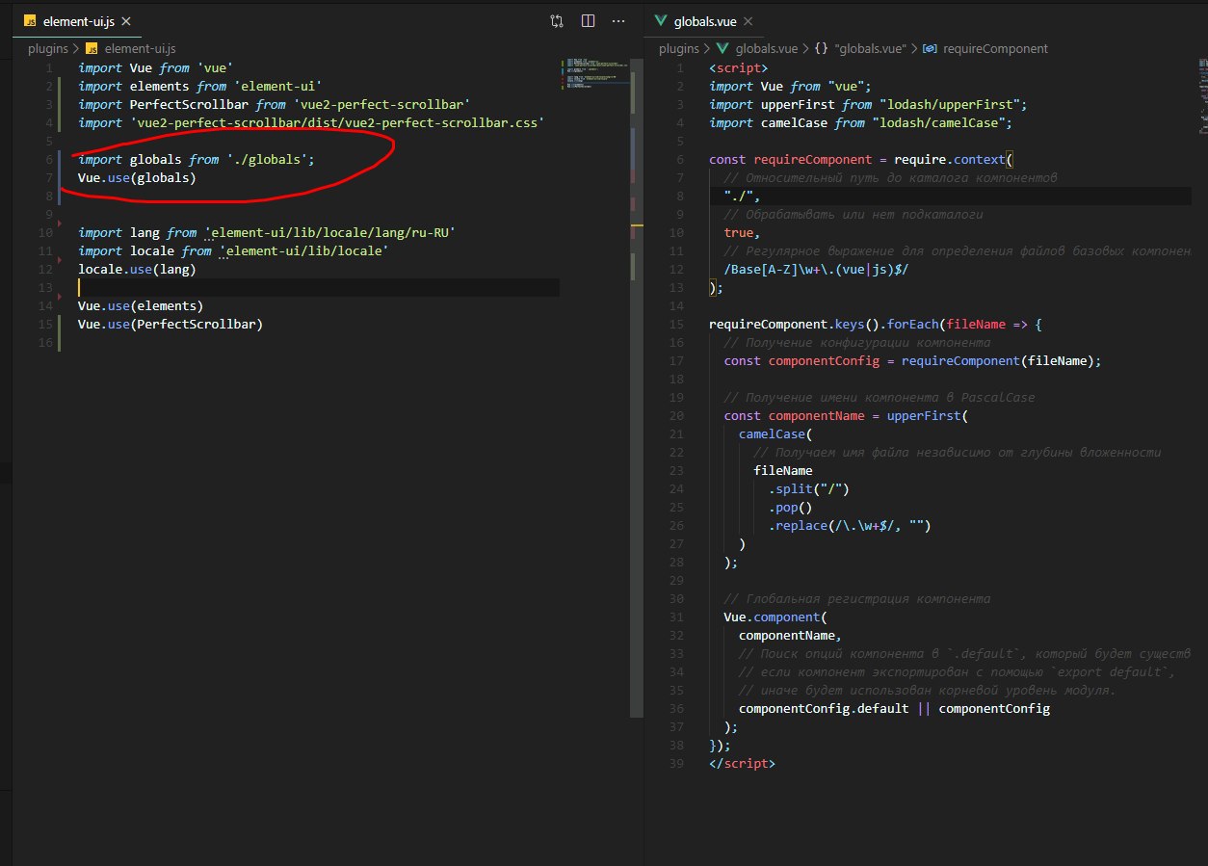Click 'globals' in Vue.use(globals) line

tap(163, 177)
